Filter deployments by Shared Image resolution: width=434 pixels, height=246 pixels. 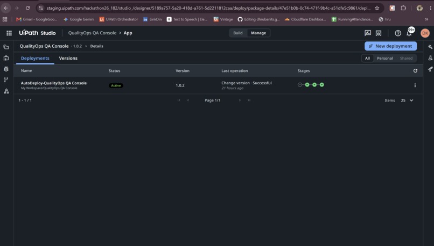click(406, 58)
